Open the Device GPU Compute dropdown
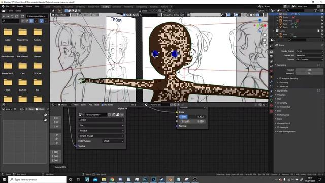 pos(309,59)
